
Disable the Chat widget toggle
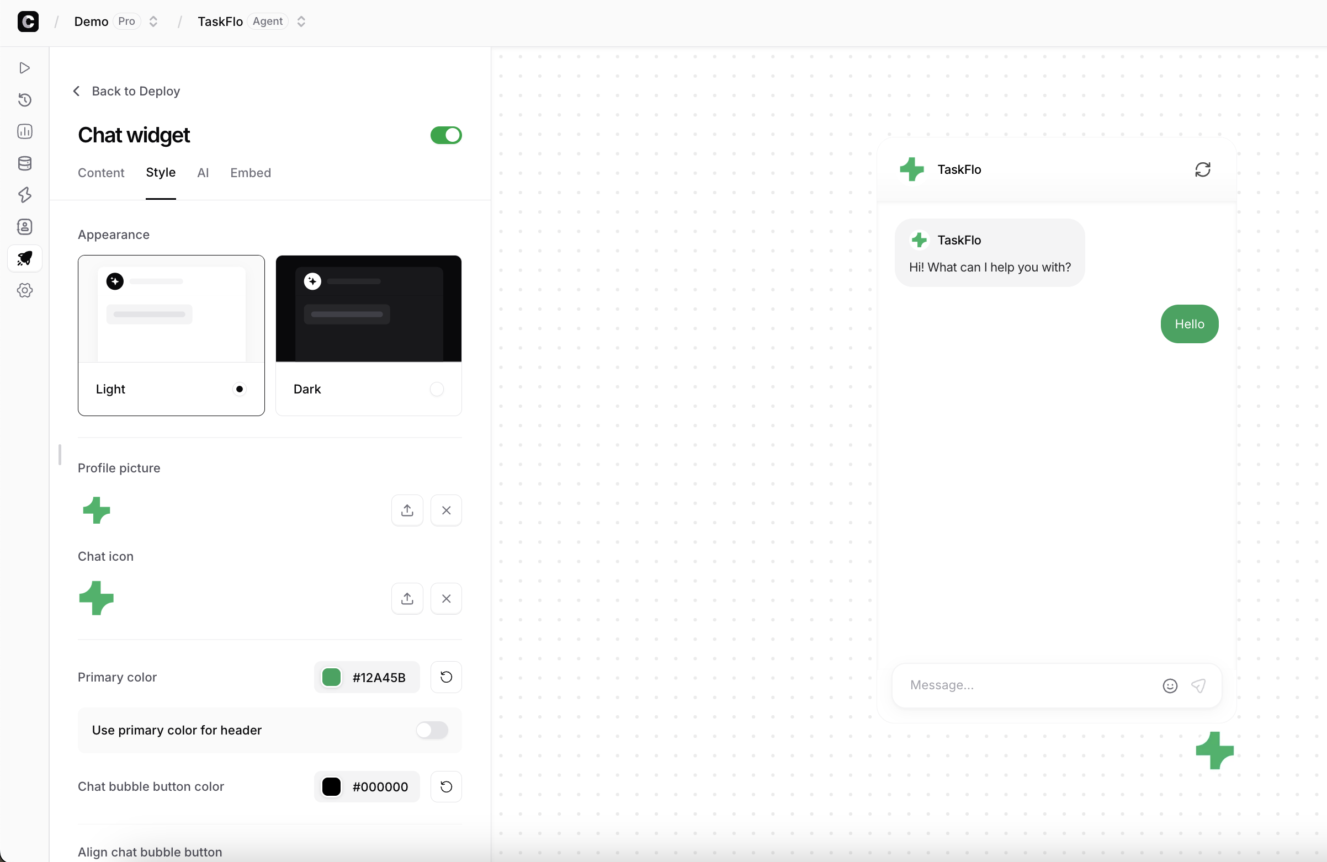point(445,135)
